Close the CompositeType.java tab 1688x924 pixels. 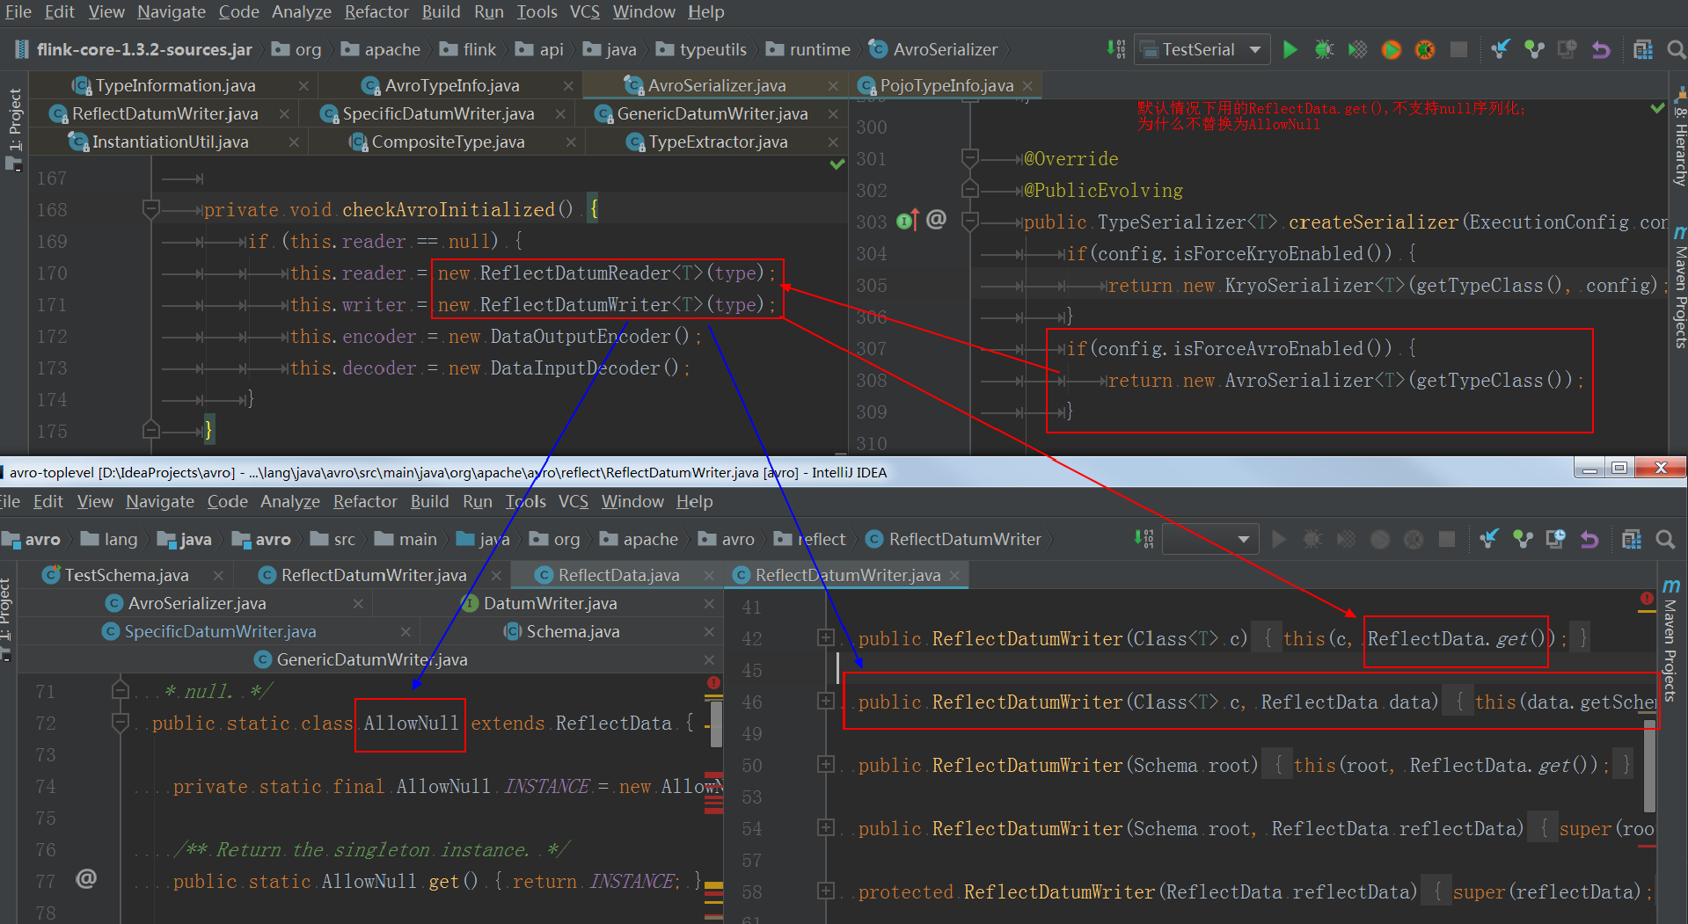[x=571, y=142]
